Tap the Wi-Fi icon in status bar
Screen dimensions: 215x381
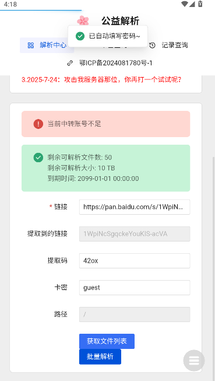click(185, 4)
